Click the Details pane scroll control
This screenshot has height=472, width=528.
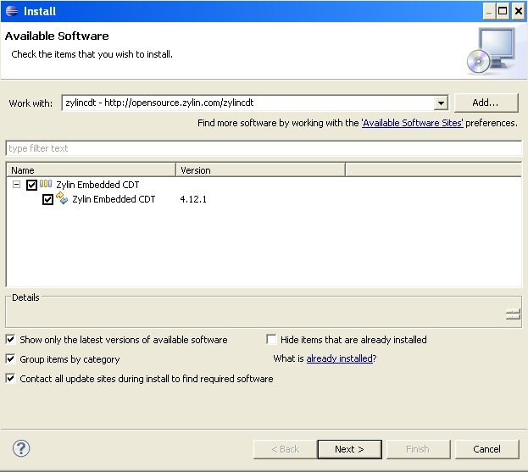click(513, 314)
